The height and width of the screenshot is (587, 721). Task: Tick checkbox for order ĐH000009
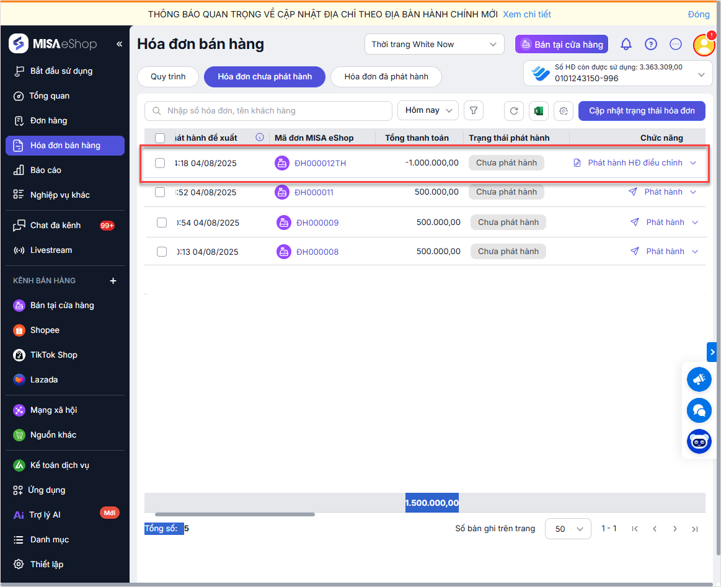[x=162, y=223]
